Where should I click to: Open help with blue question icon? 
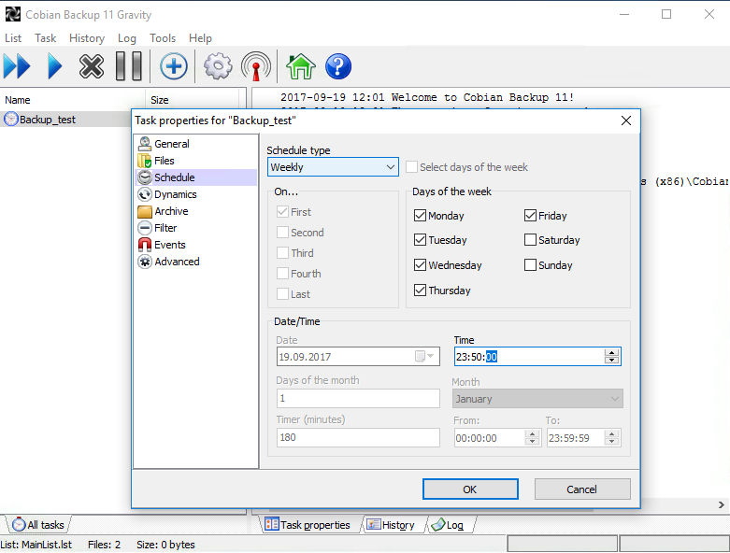338,66
